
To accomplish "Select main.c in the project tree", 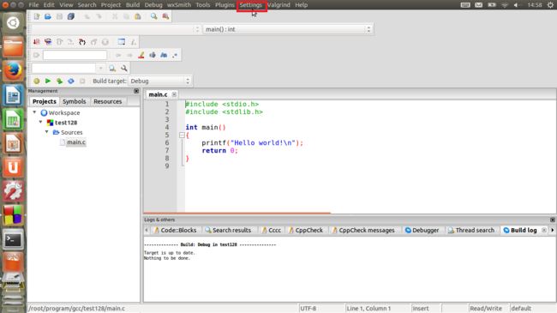I will pos(76,141).
